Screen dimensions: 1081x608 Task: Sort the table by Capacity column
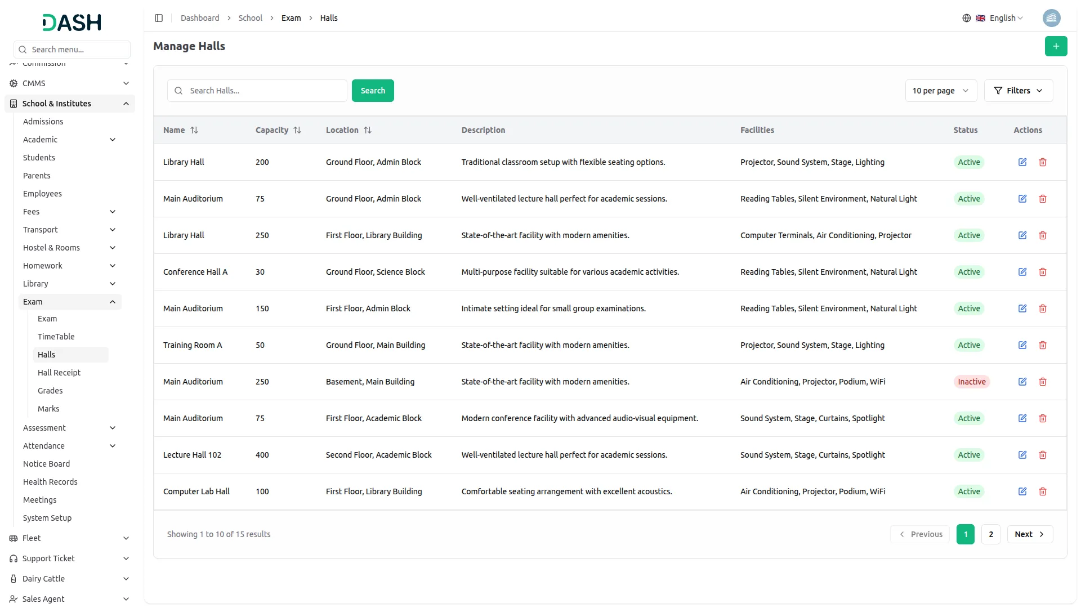pyautogui.click(x=297, y=130)
